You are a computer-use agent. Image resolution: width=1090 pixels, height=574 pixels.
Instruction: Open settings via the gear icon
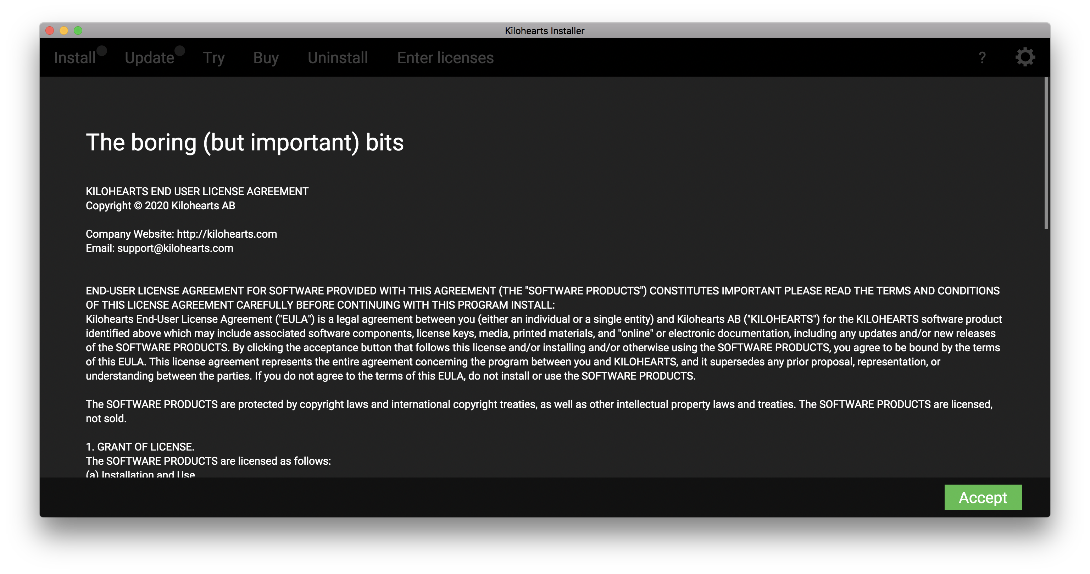[1025, 57]
